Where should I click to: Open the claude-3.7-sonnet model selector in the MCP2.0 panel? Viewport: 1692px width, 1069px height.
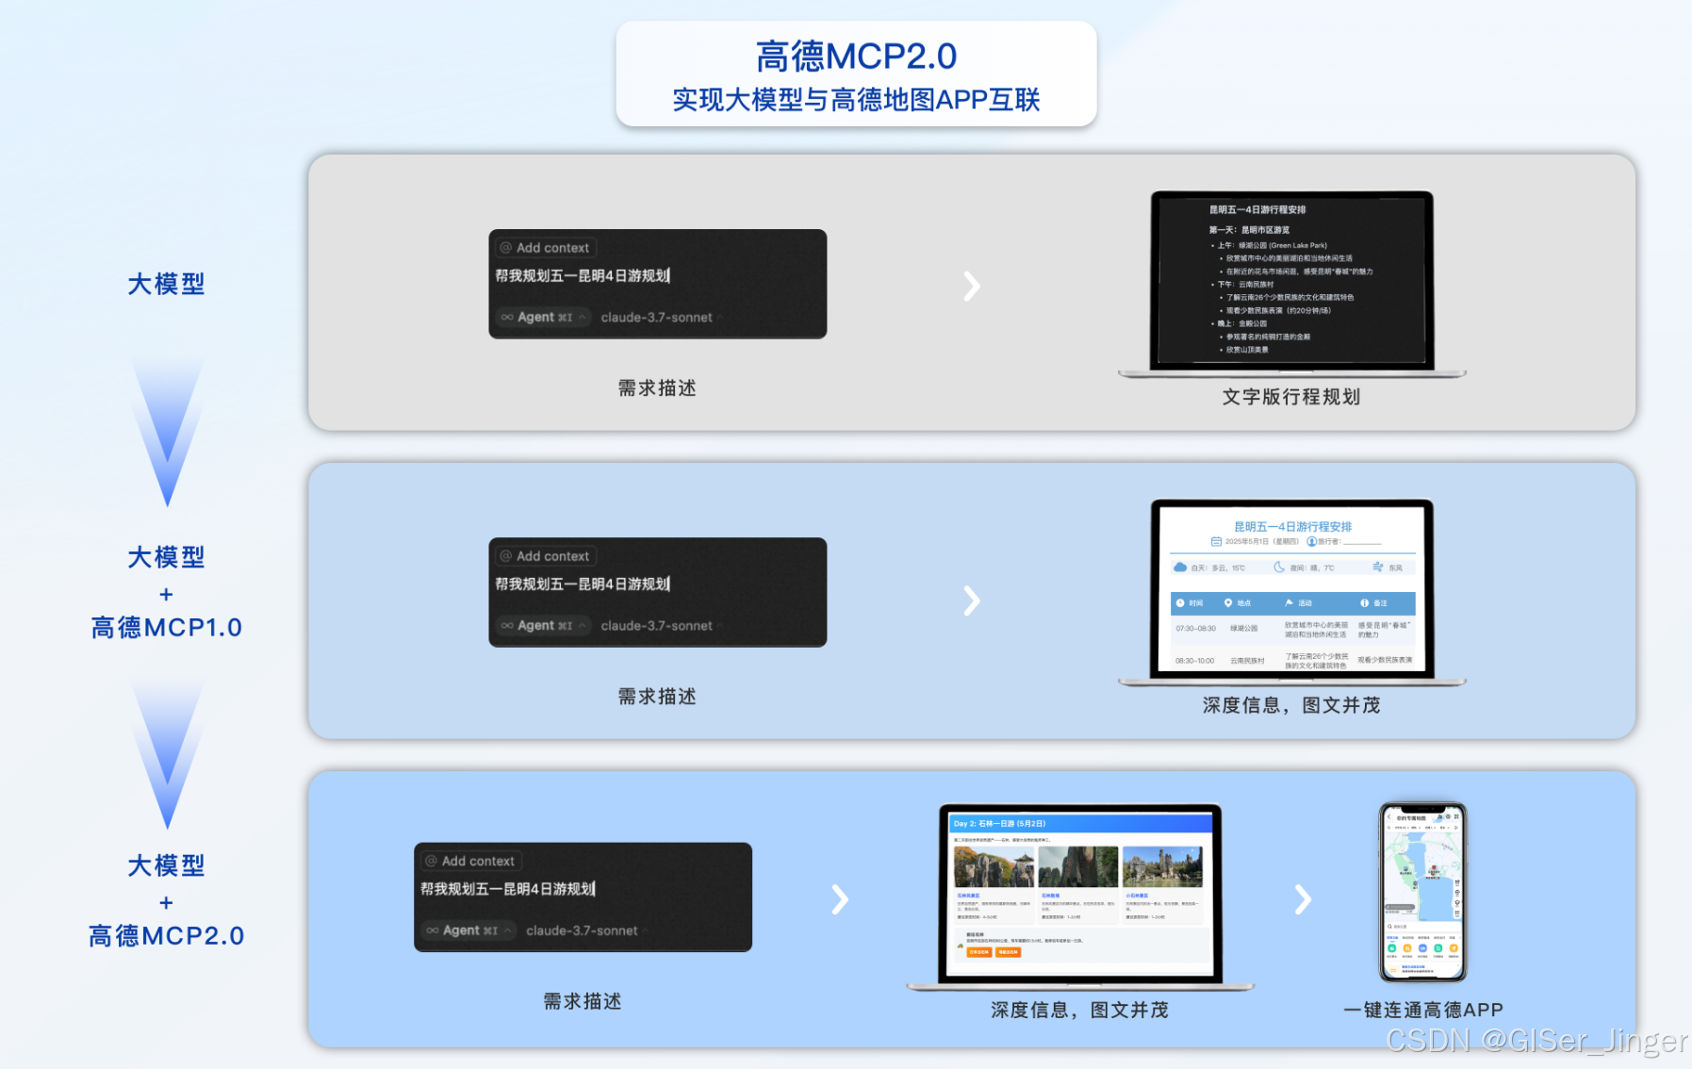(x=587, y=930)
